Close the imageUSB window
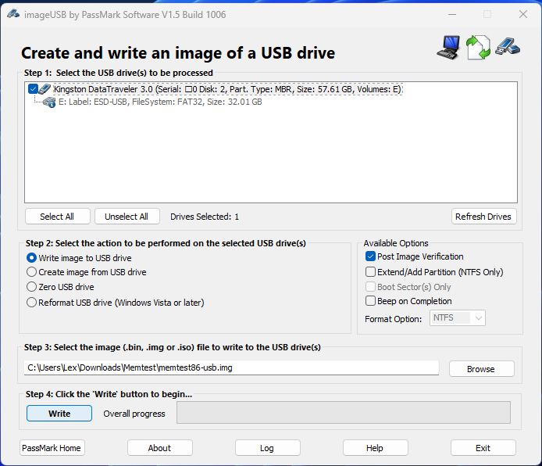 tap(523, 14)
